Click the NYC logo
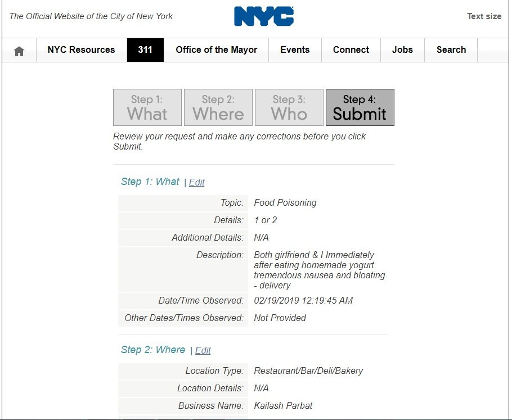The image size is (512, 420). click(x=264, y=16)
